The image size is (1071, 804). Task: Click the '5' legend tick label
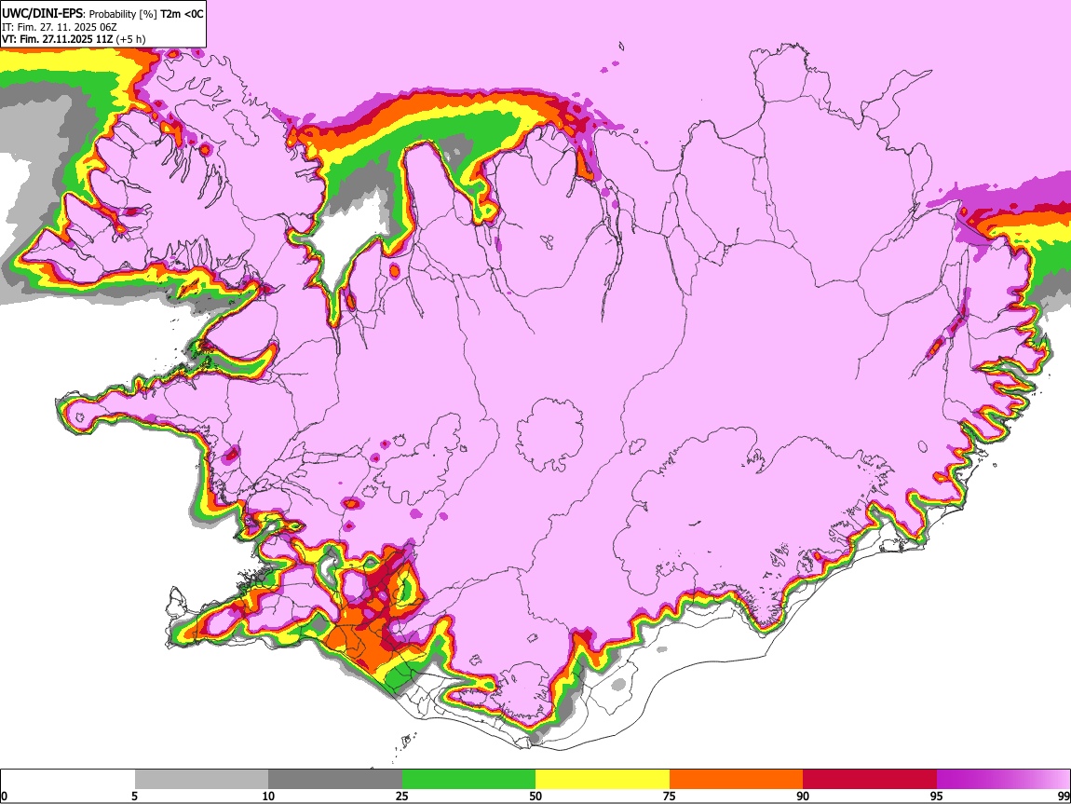click(x=134, y=797)
